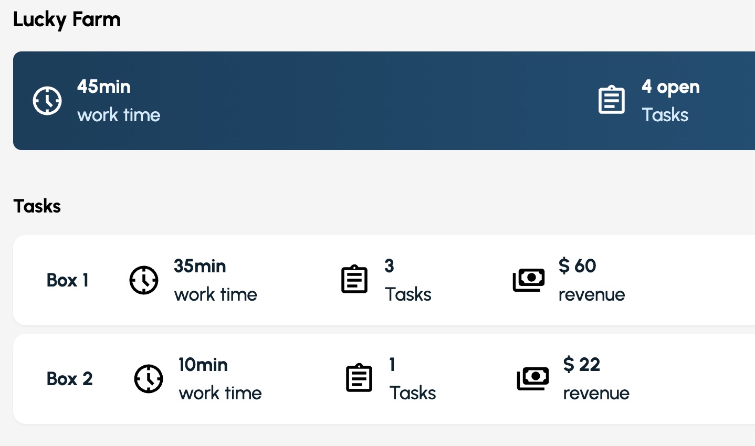Click the clock icon in the blue banner
Image resolution: width=755 pixels, height=446 pixels.
pyautogui.click(x=47, y=100)
